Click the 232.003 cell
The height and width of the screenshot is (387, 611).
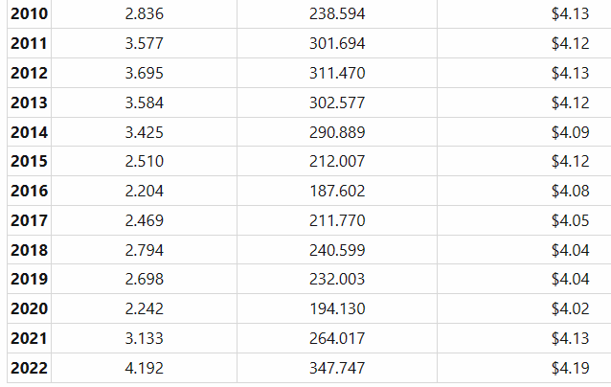pyautogui.click(x=337, y=280)
